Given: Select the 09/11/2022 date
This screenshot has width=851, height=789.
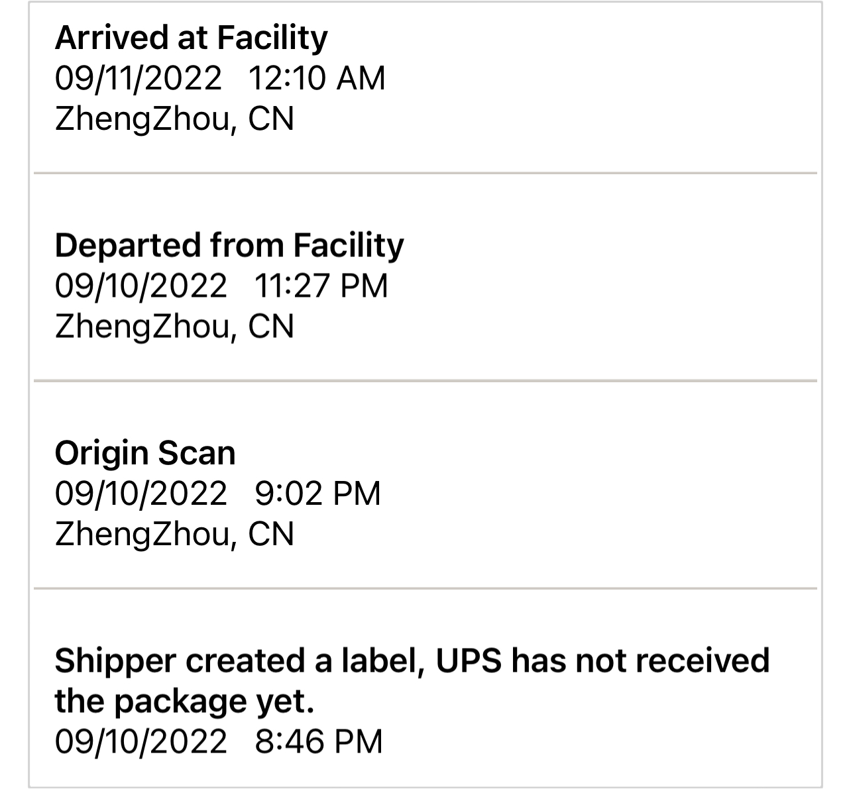Looking at the screenshot, I should coord(139,78).
